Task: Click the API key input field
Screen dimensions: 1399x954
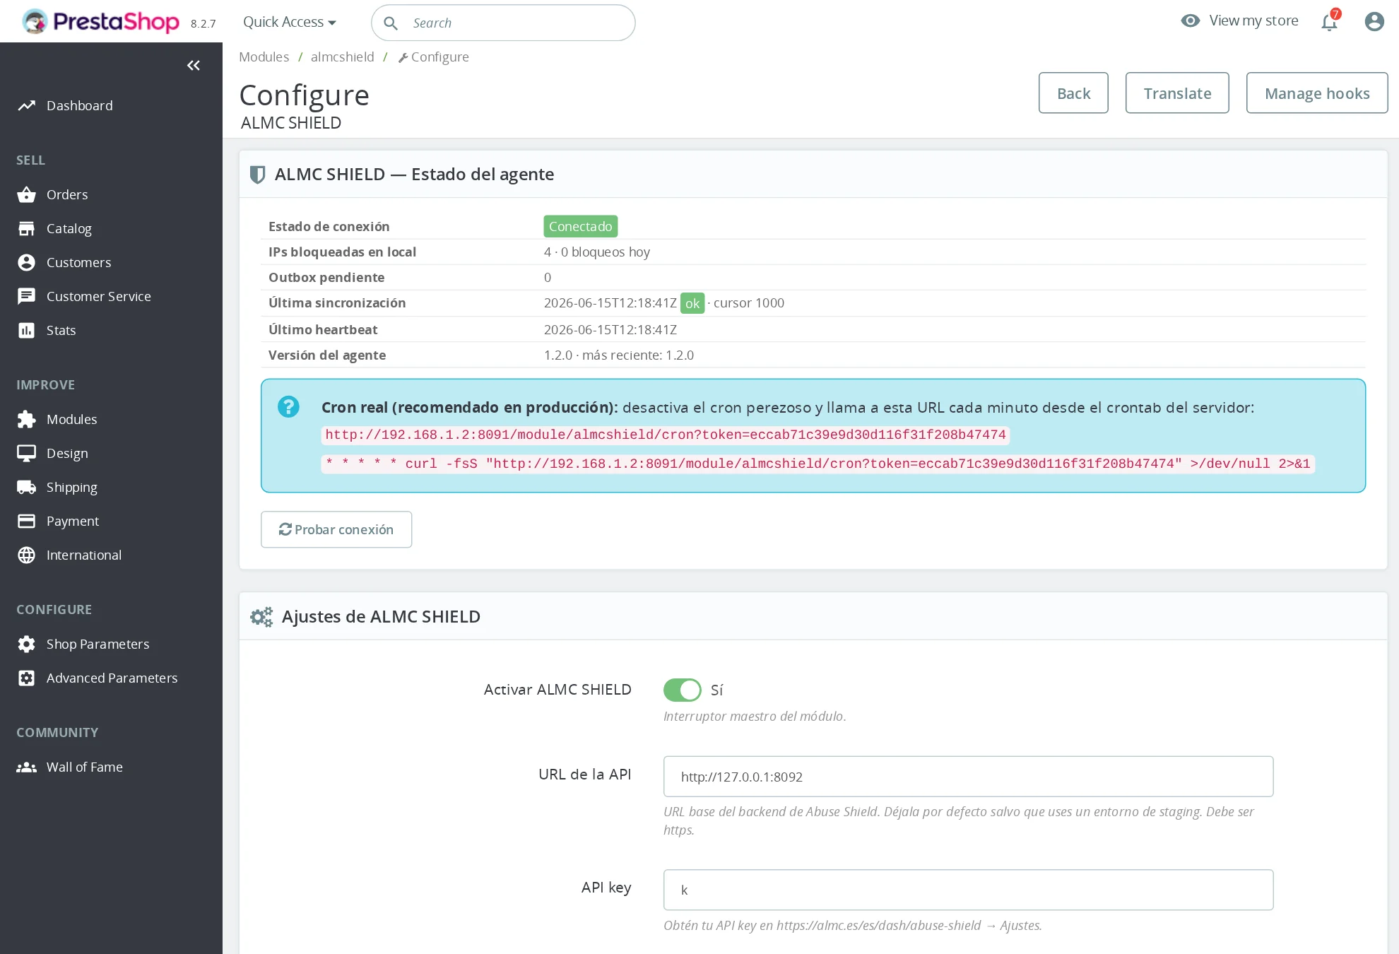Action: coord(968,890)
